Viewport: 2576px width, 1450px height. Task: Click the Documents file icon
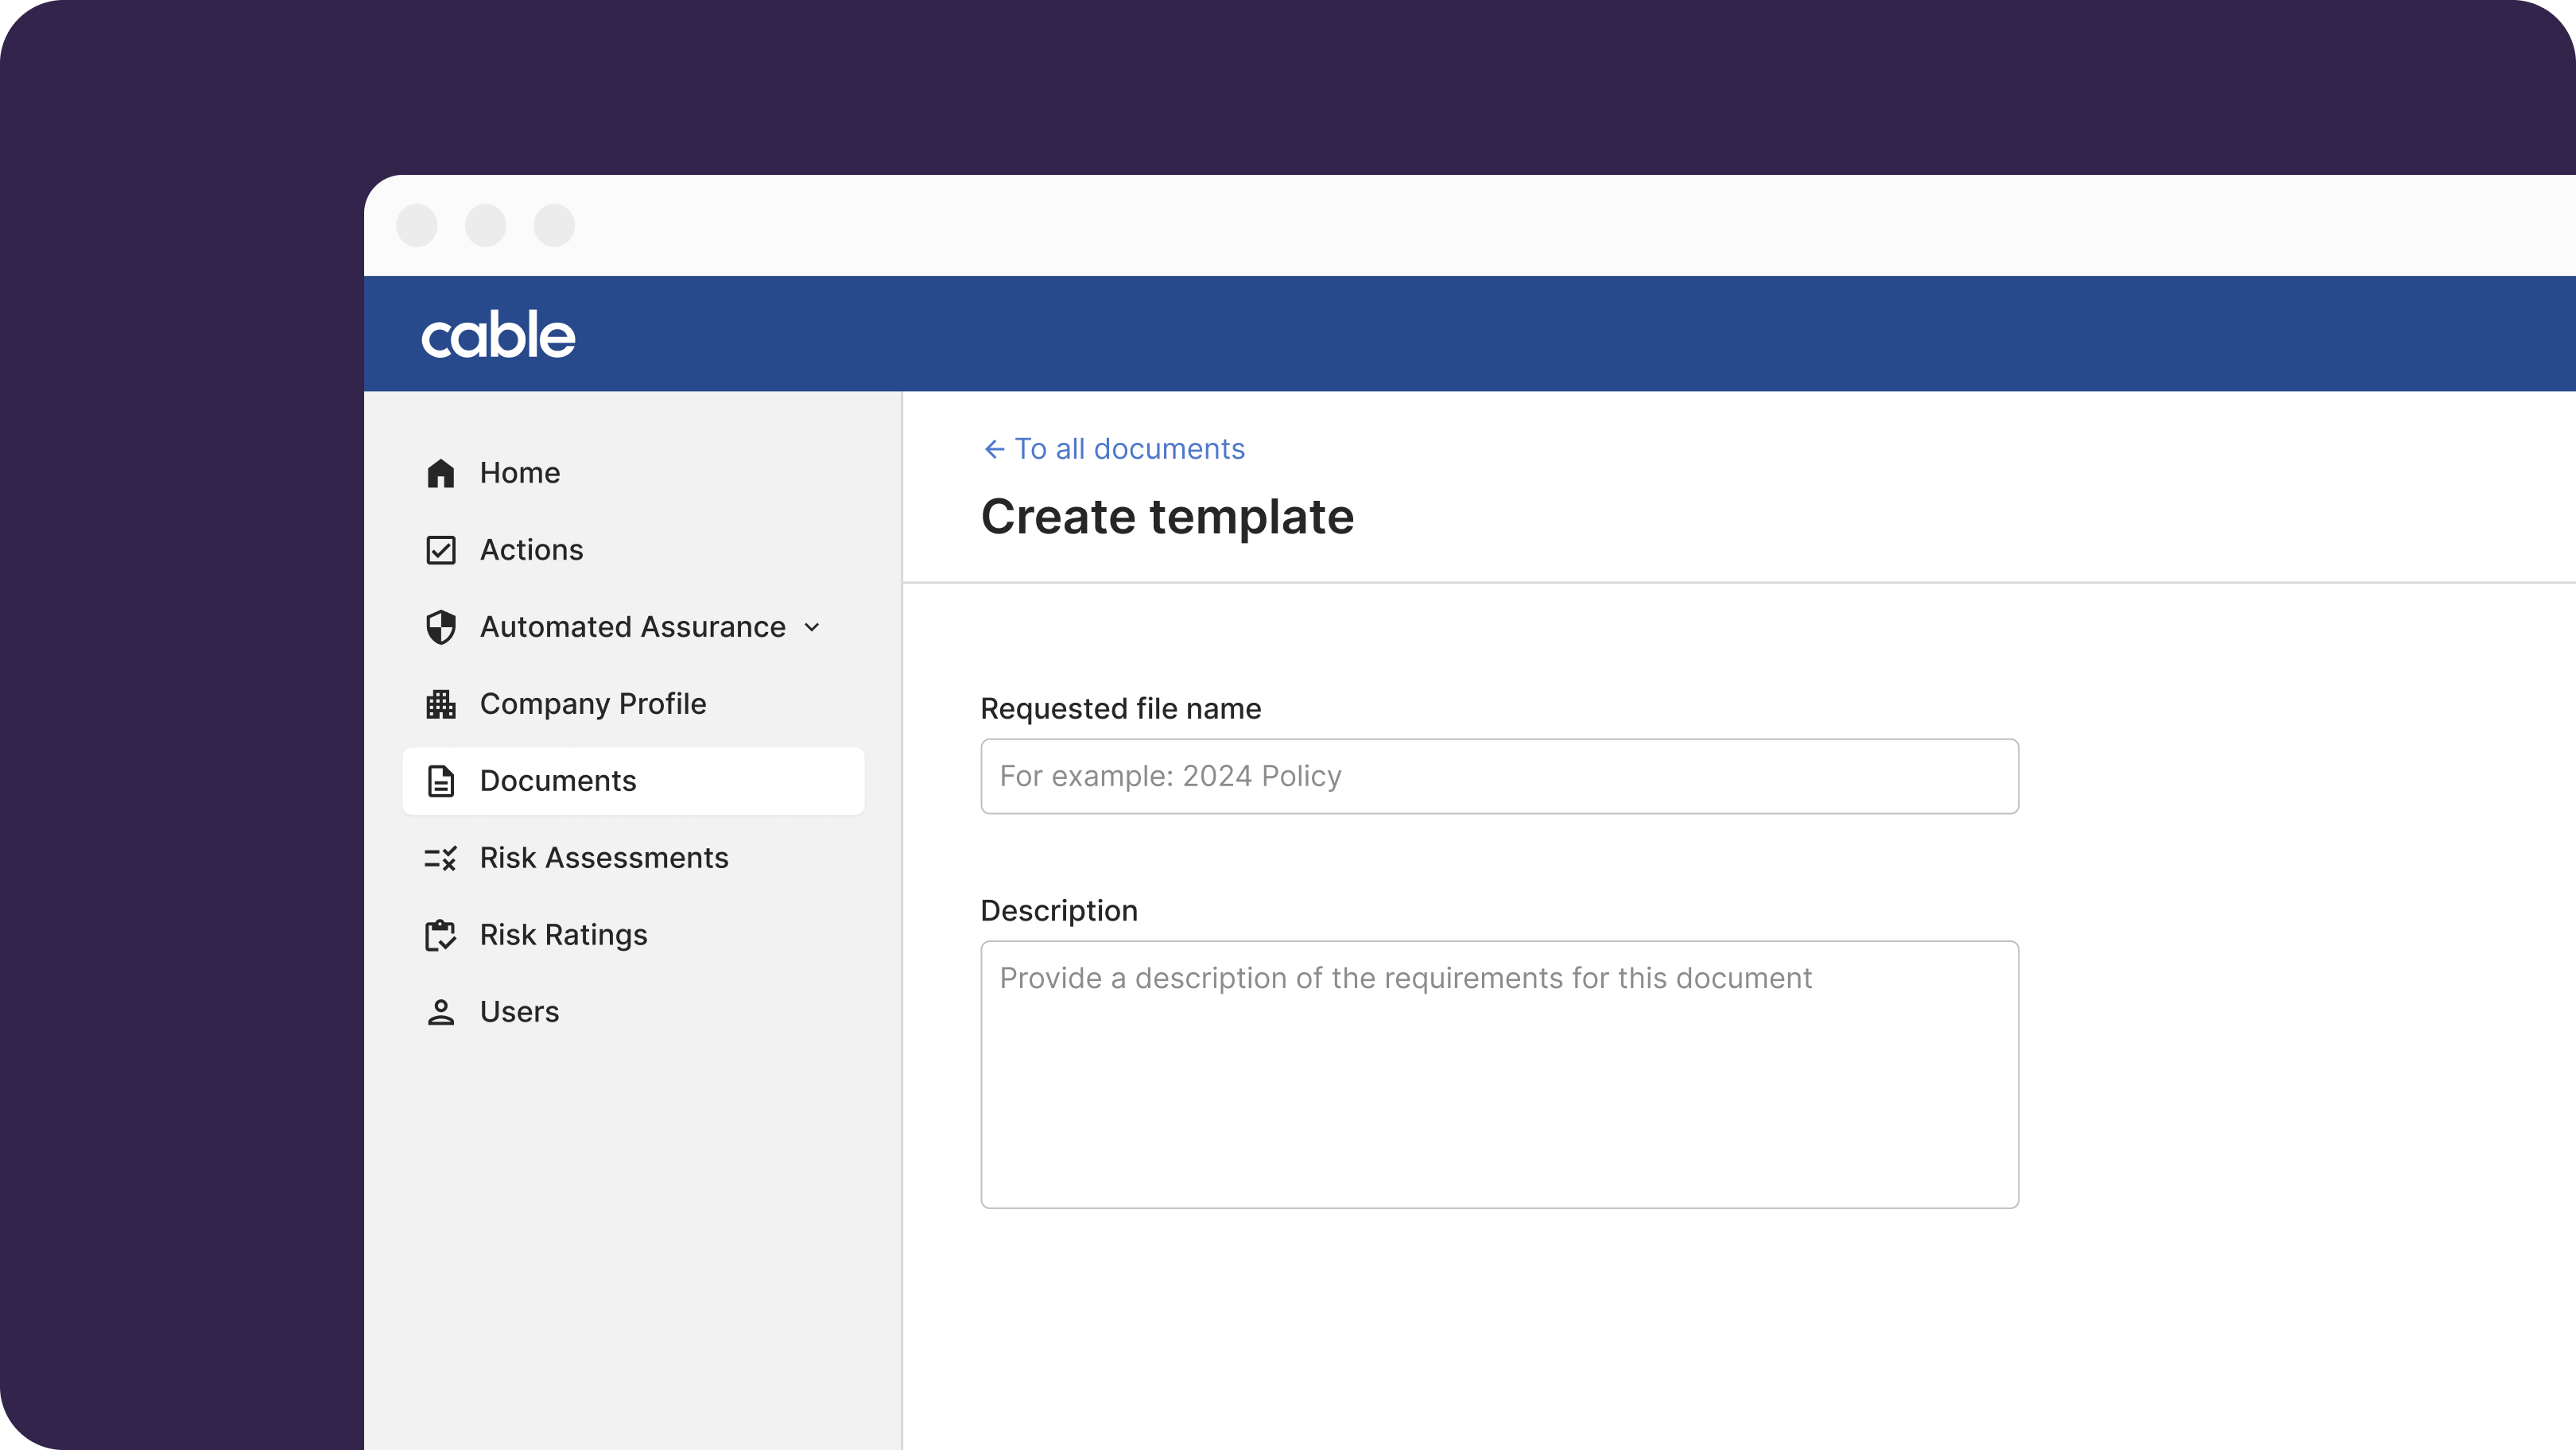pyautogui.click(x=440, y=781)
